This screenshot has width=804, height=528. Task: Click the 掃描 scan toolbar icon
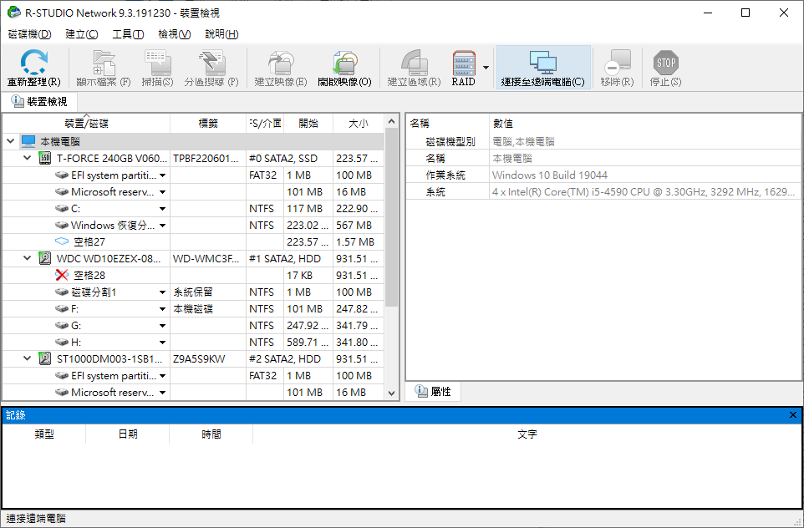click(x=157, y=63)
